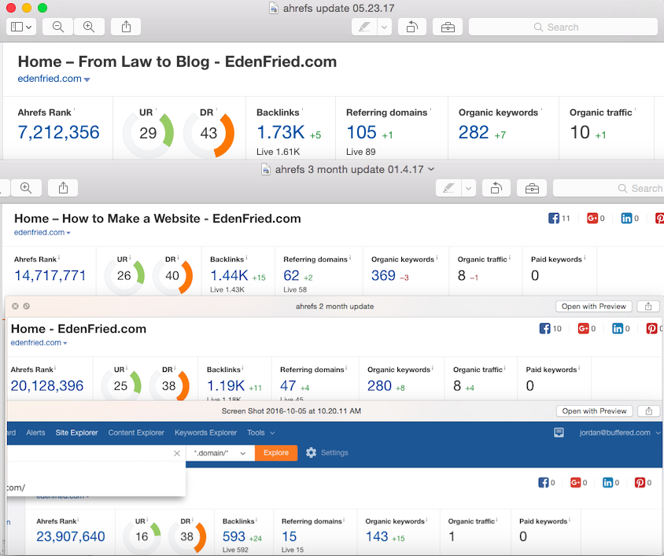
Task: Expand edenfried.com dropdown under How to Make a Website
Action: [x=68, y=233]
